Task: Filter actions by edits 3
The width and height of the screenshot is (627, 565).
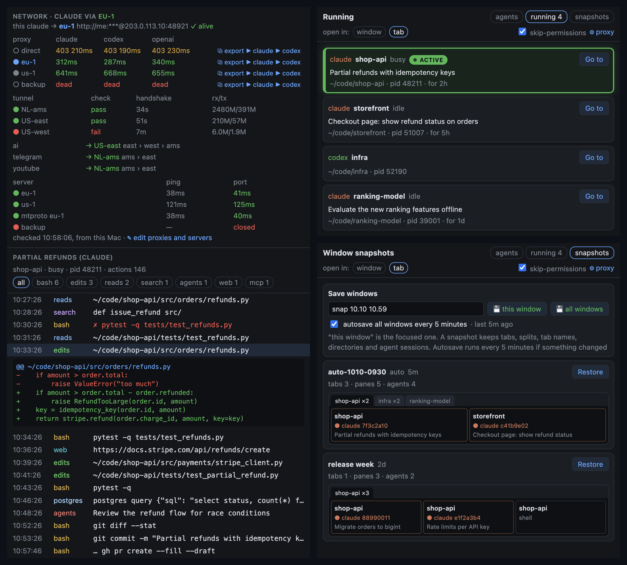Action: tap(82, 283)
